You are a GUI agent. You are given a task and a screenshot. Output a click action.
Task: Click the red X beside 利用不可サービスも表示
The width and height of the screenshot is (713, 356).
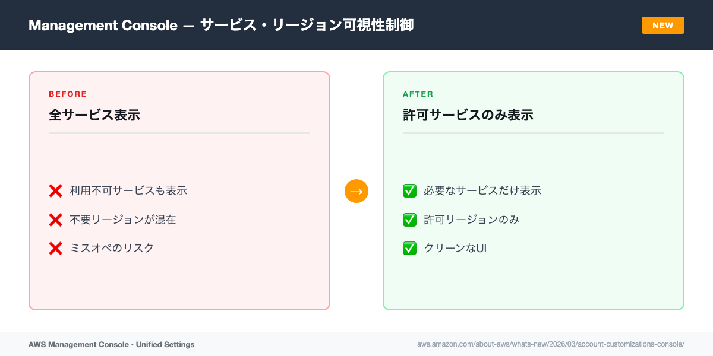coord(55,191)
